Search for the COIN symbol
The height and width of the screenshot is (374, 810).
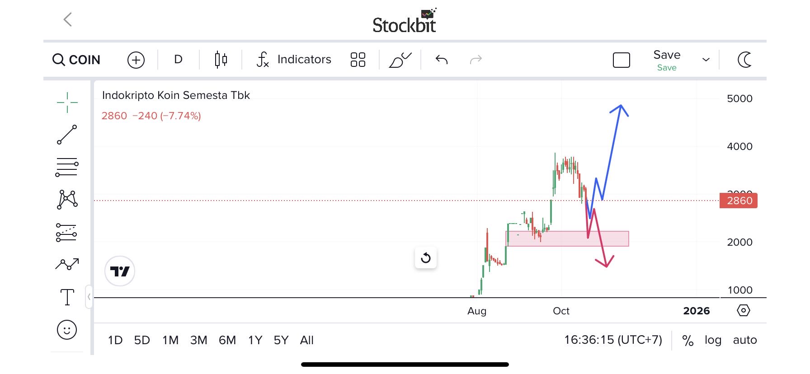pos(76,60)
